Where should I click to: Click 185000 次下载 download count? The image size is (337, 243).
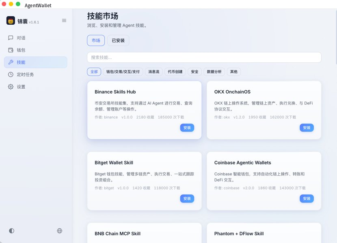[171, 117]
